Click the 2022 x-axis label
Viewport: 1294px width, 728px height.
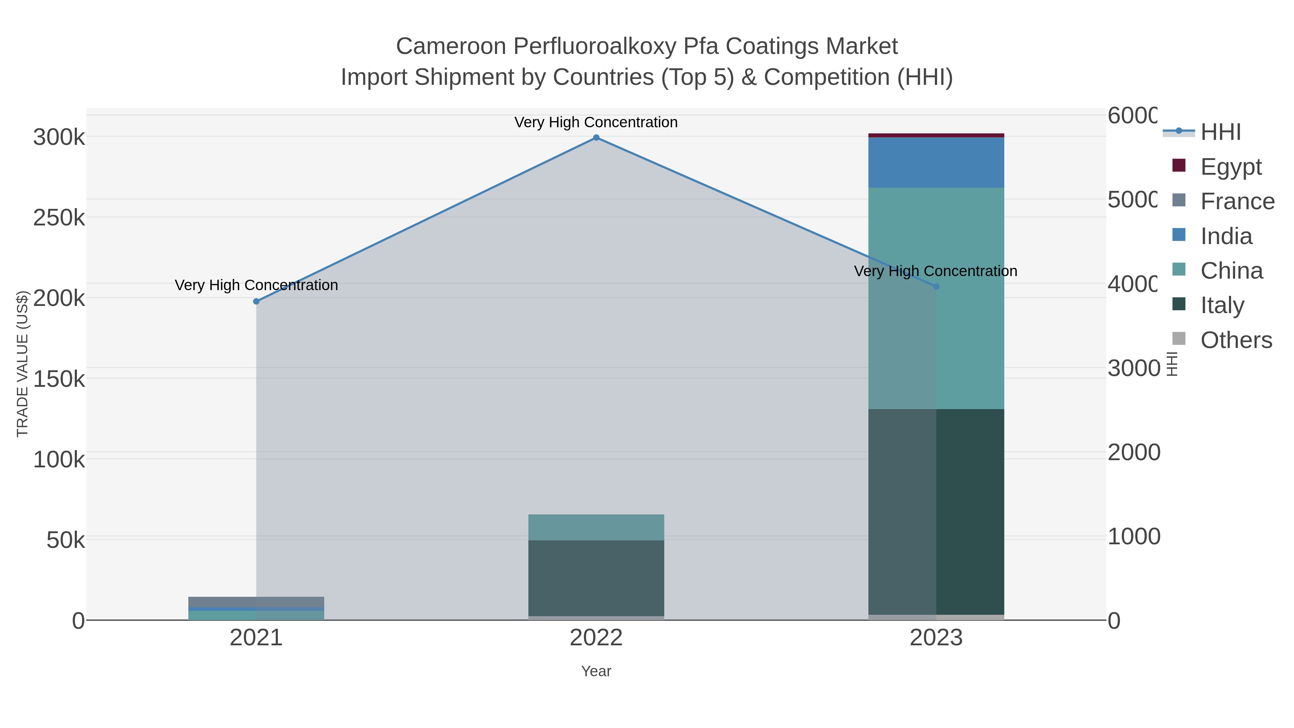[596, 638]
